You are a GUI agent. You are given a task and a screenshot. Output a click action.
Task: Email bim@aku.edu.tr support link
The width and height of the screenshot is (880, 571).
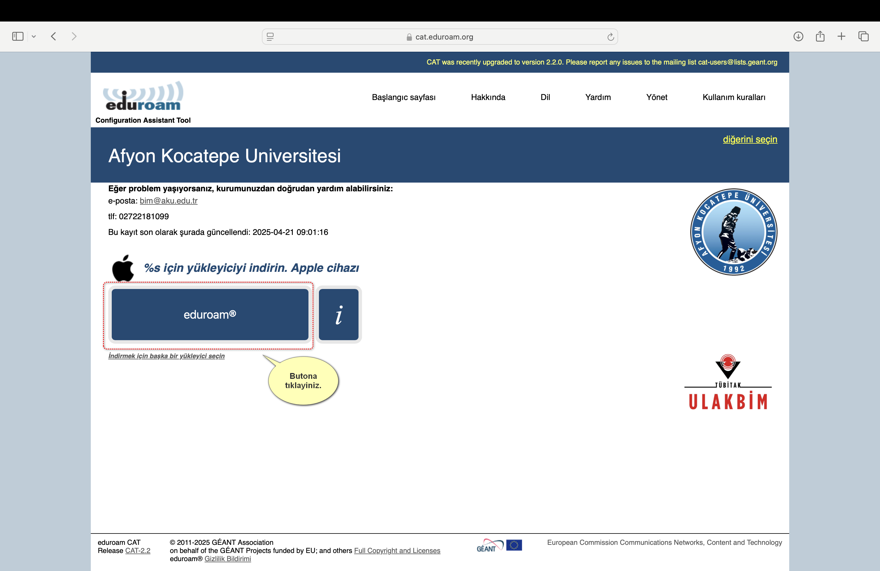click(168, 201)
